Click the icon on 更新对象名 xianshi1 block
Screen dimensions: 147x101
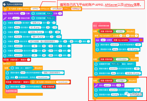(97, 45)
